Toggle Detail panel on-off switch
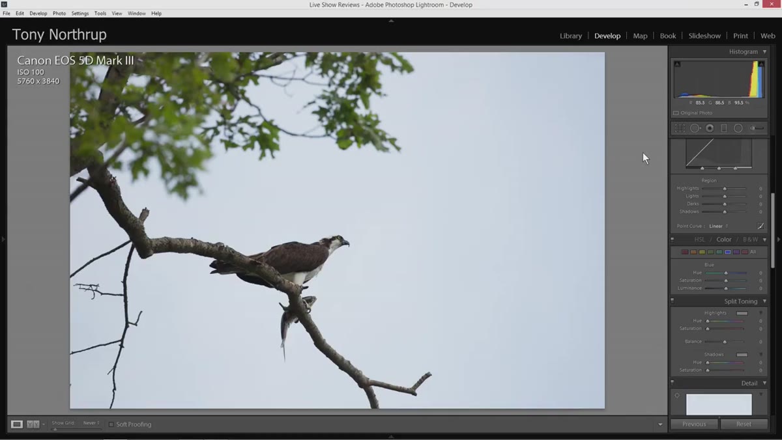782x440 pixels. [x=673, y=383]
